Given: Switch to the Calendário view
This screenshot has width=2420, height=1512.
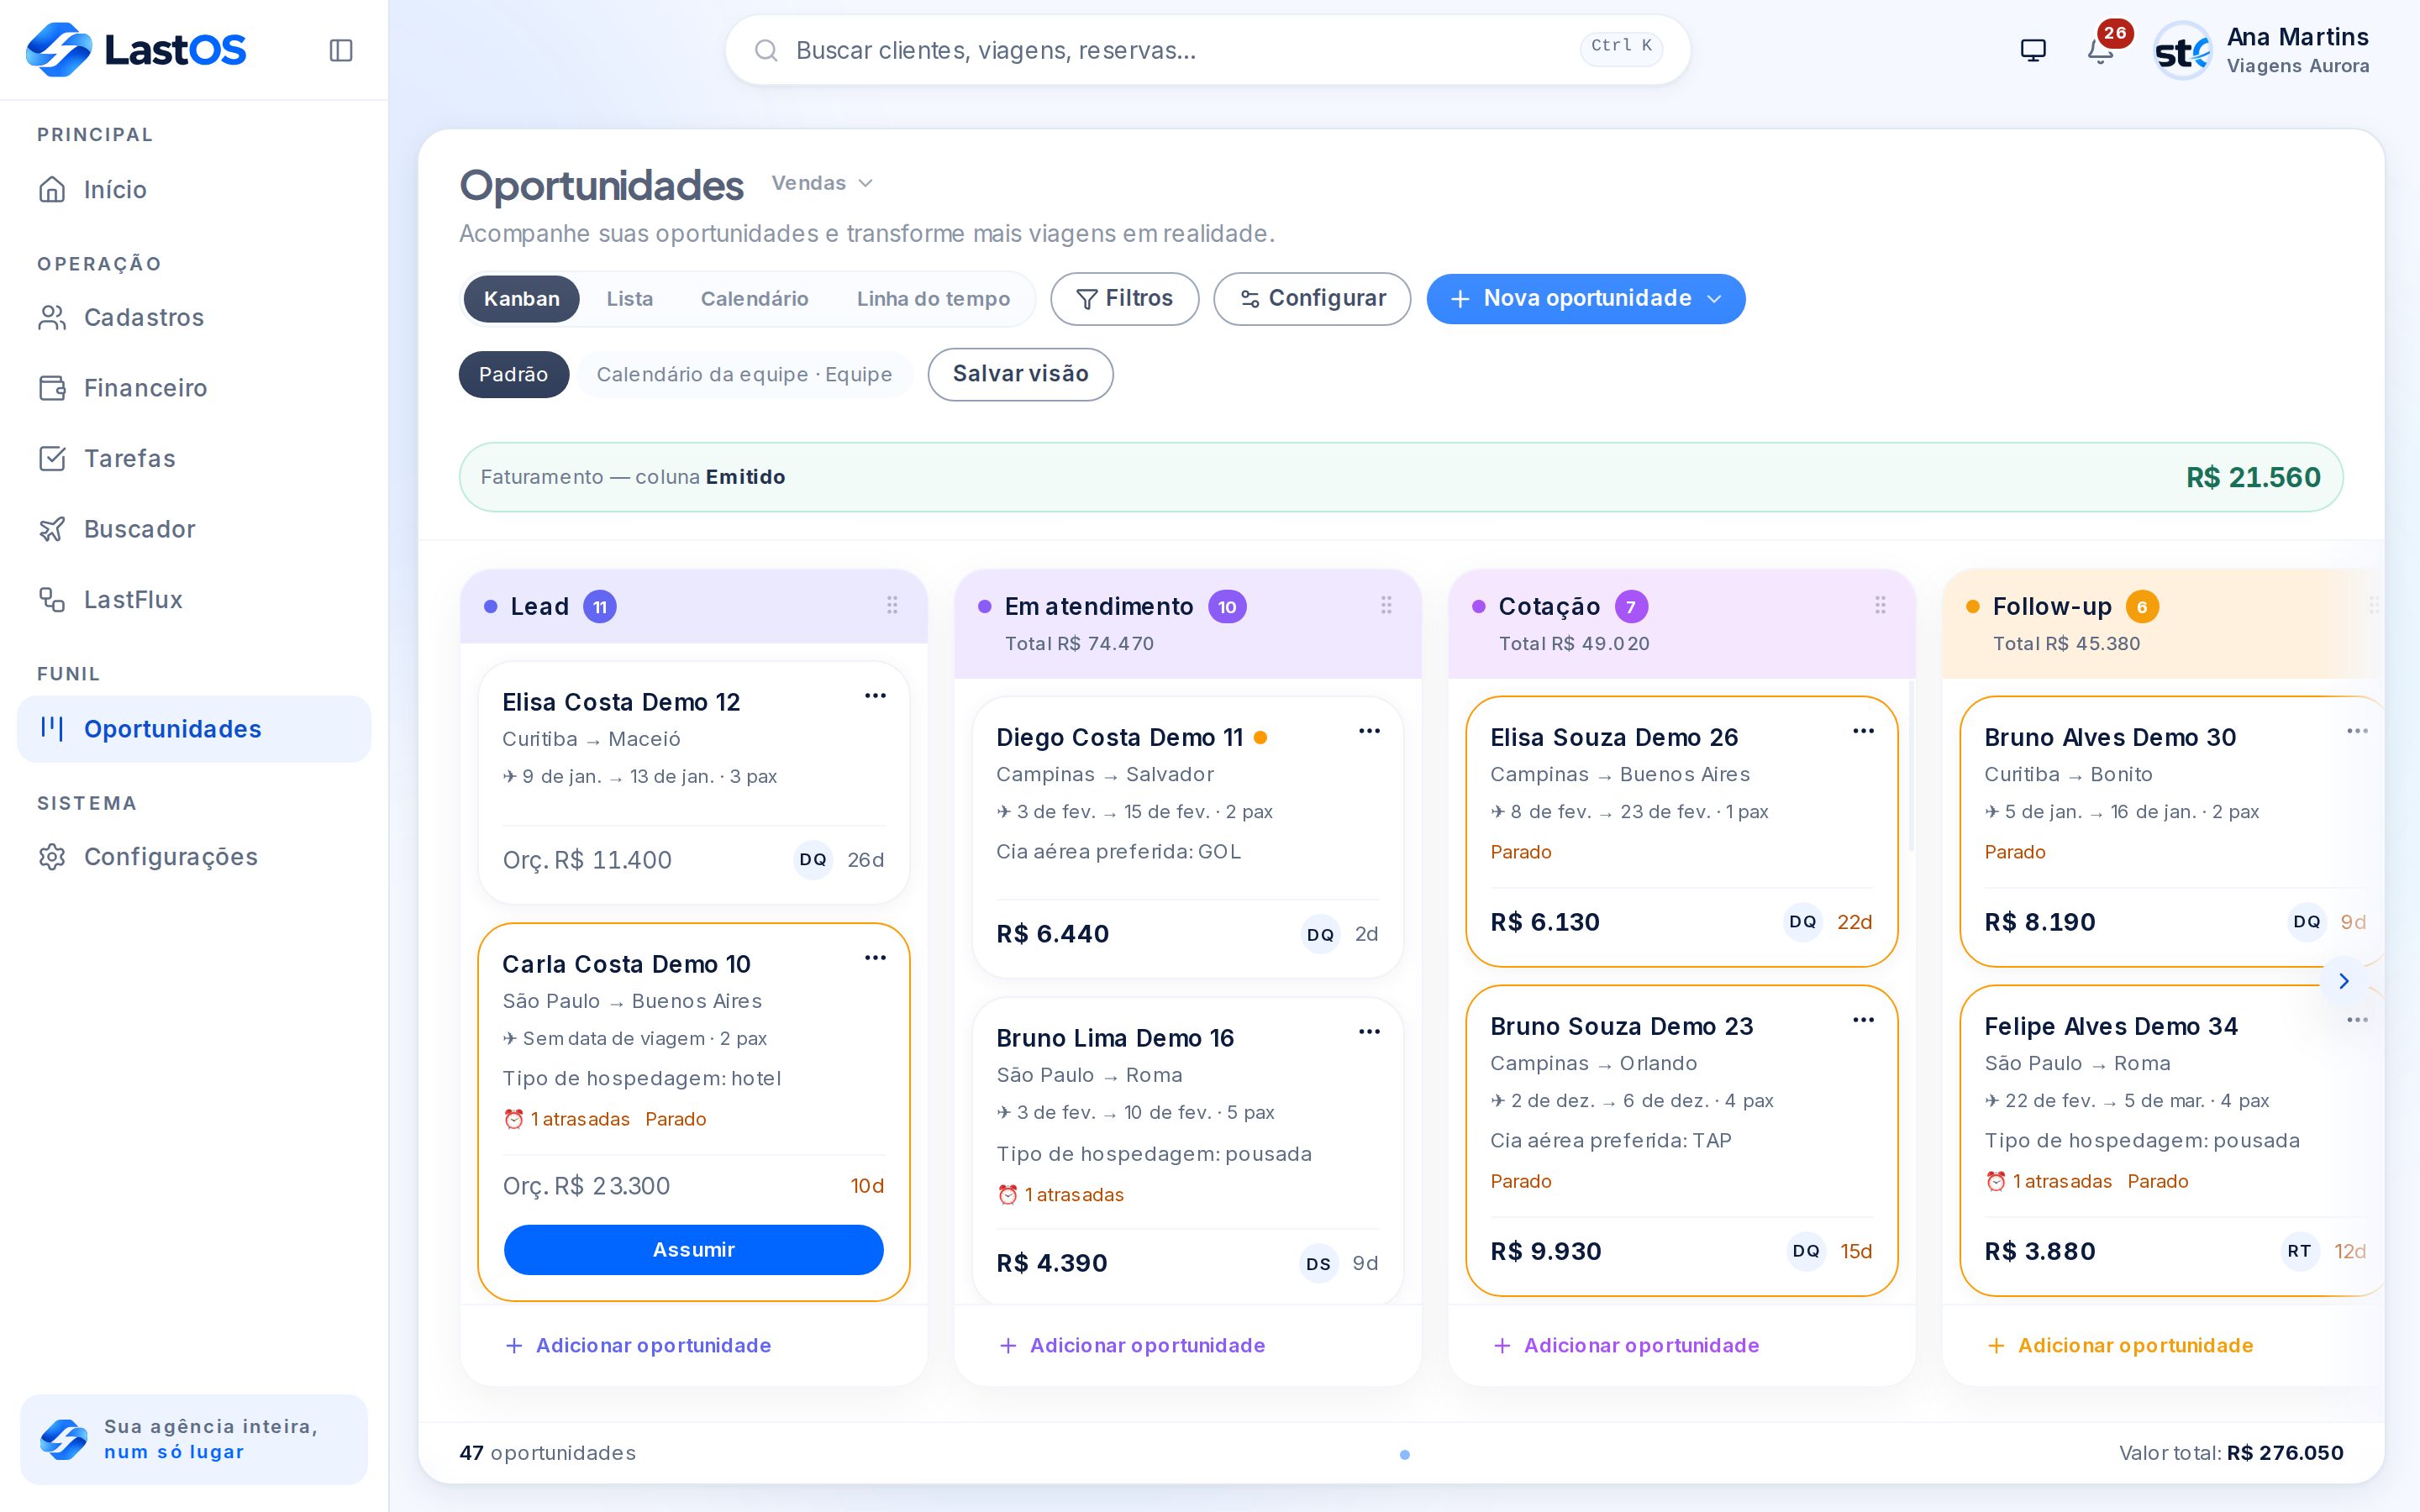Looking at the screenshot, I should (x=754, y=299).
